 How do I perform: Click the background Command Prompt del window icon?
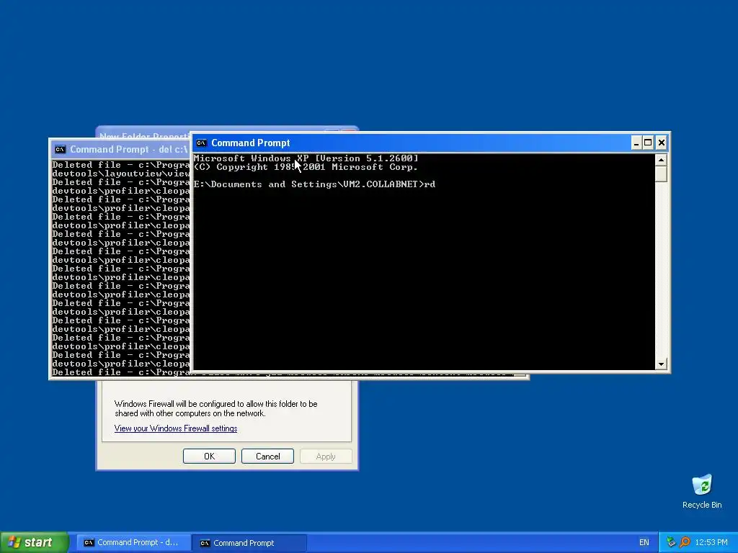[x=60, y=150]
